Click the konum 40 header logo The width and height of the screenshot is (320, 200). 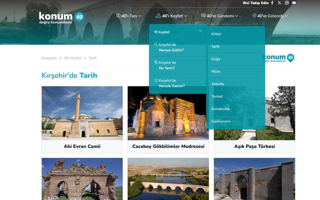pyautogui.click(x=62, y=18)
